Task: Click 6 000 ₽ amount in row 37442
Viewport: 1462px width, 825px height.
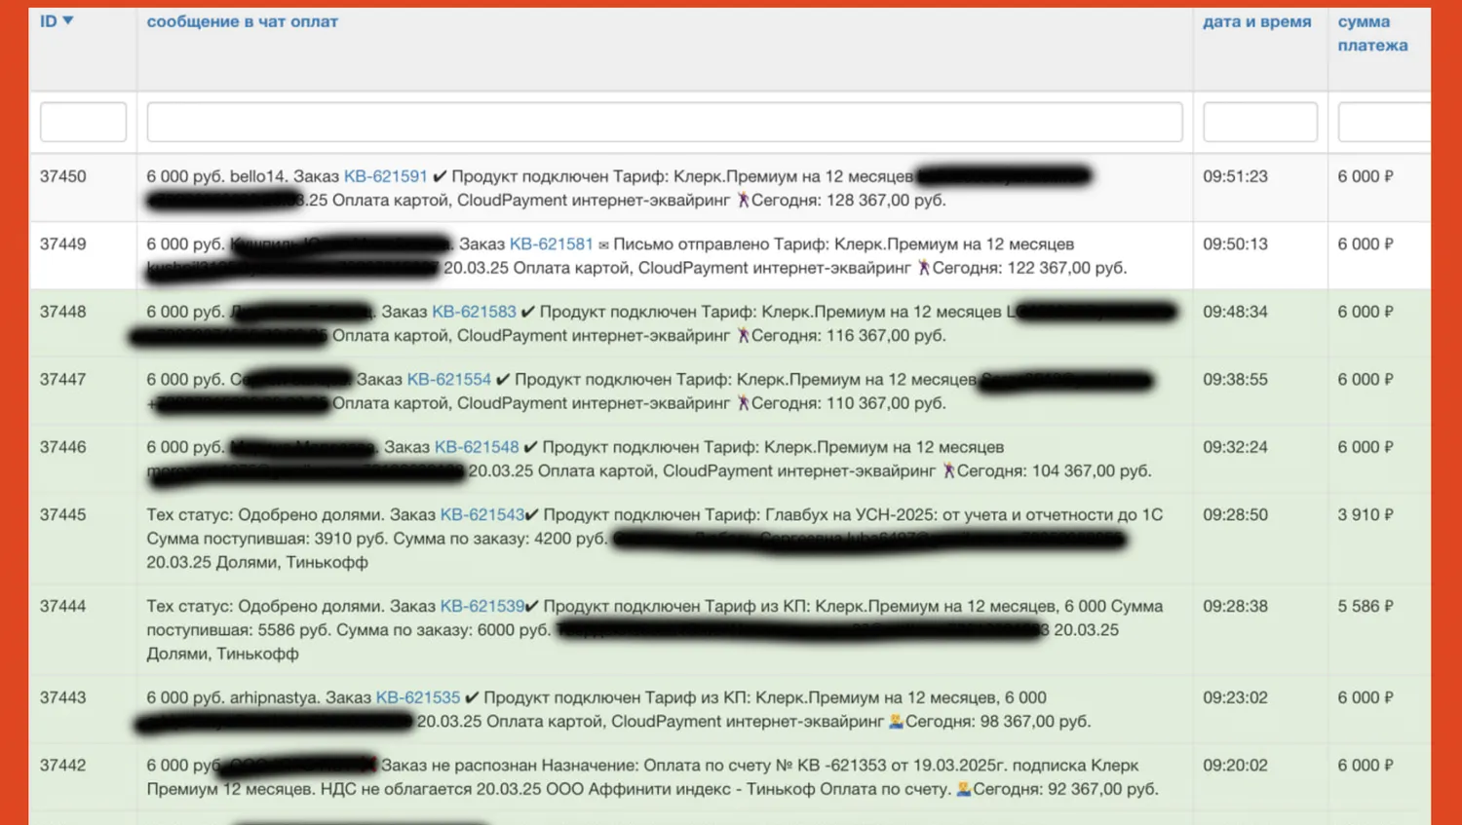Action: pyautogui.click(x=1366, y=766)
